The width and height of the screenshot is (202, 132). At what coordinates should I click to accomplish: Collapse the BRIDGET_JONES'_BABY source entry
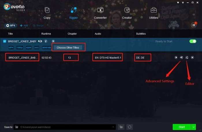(5, 41)
